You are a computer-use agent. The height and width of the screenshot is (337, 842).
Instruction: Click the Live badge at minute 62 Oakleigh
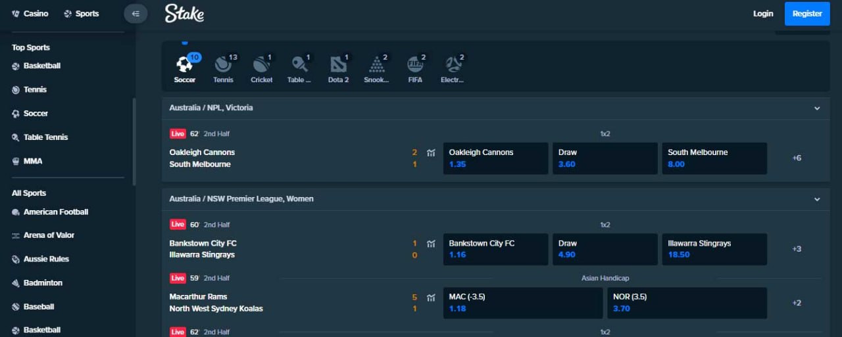click(x=178, y=133)
